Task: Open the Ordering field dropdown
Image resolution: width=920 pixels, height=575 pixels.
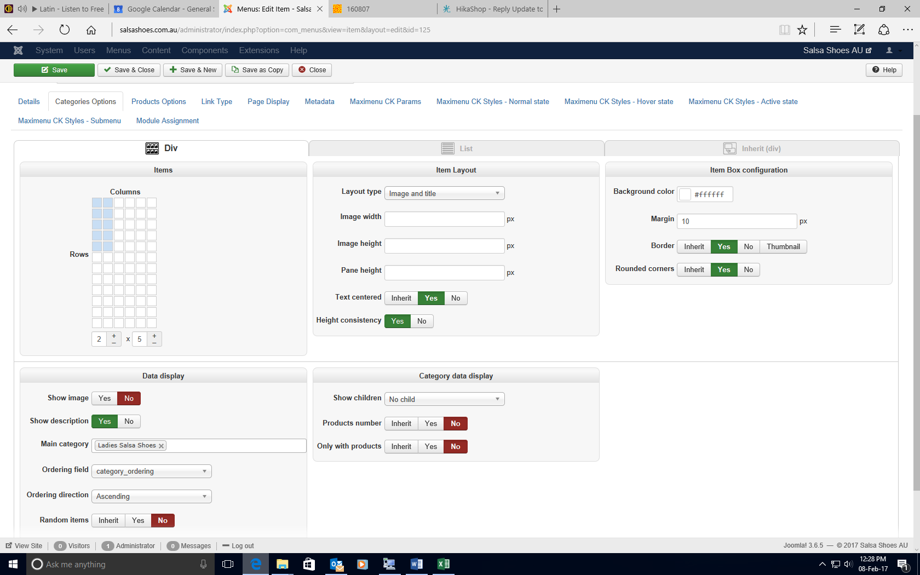Action: (x=152, y=471)
